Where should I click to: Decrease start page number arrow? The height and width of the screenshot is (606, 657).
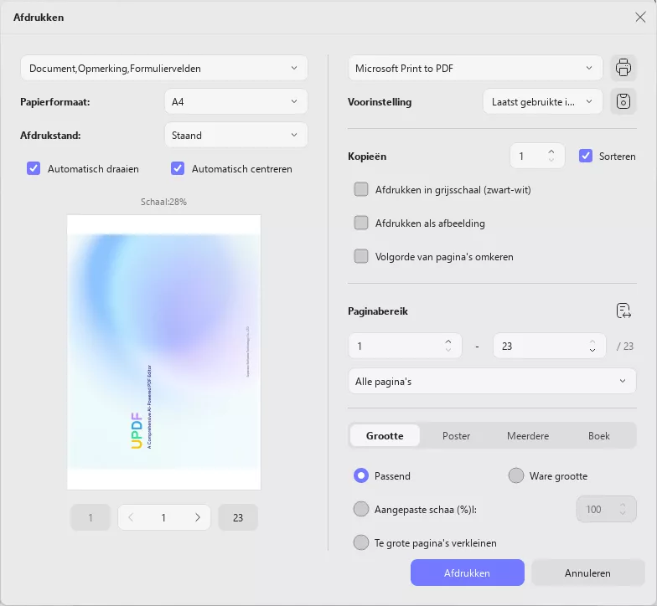click(447, 350)
